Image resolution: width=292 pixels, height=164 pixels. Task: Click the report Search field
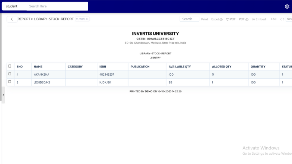click(189, 19)
